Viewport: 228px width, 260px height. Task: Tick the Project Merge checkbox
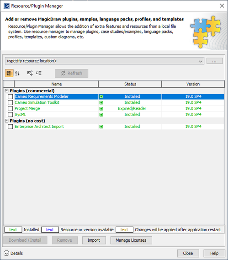coord(11,109)
